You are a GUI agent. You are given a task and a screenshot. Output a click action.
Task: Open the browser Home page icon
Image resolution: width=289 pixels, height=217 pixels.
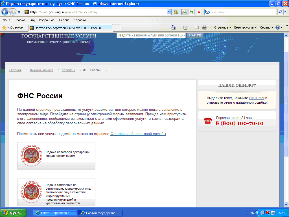click(x=173, y=27)
